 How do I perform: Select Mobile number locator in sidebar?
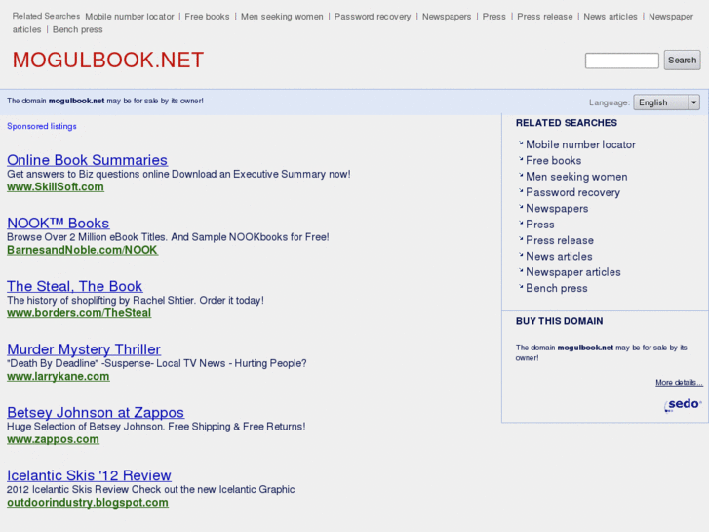(580, 144)
